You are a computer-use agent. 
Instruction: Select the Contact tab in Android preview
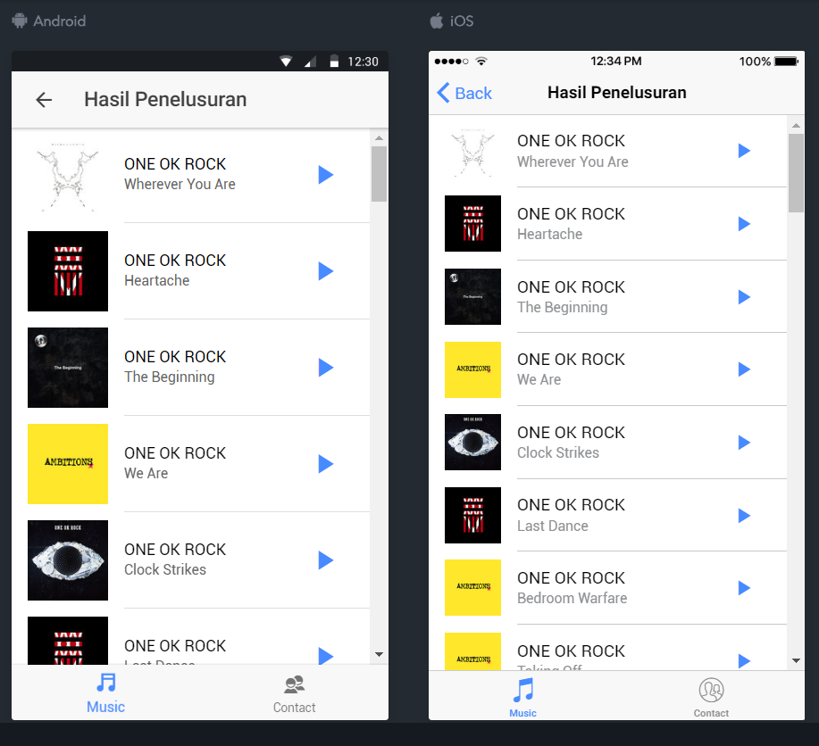coord(294,694)
